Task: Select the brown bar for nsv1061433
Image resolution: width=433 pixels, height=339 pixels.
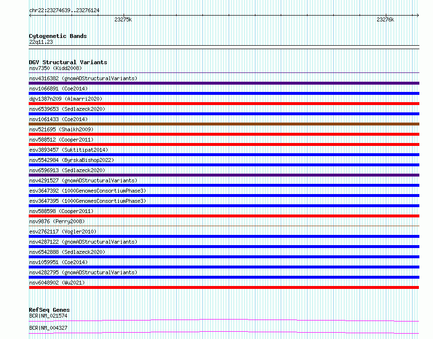Action: [x=224, y=124]
